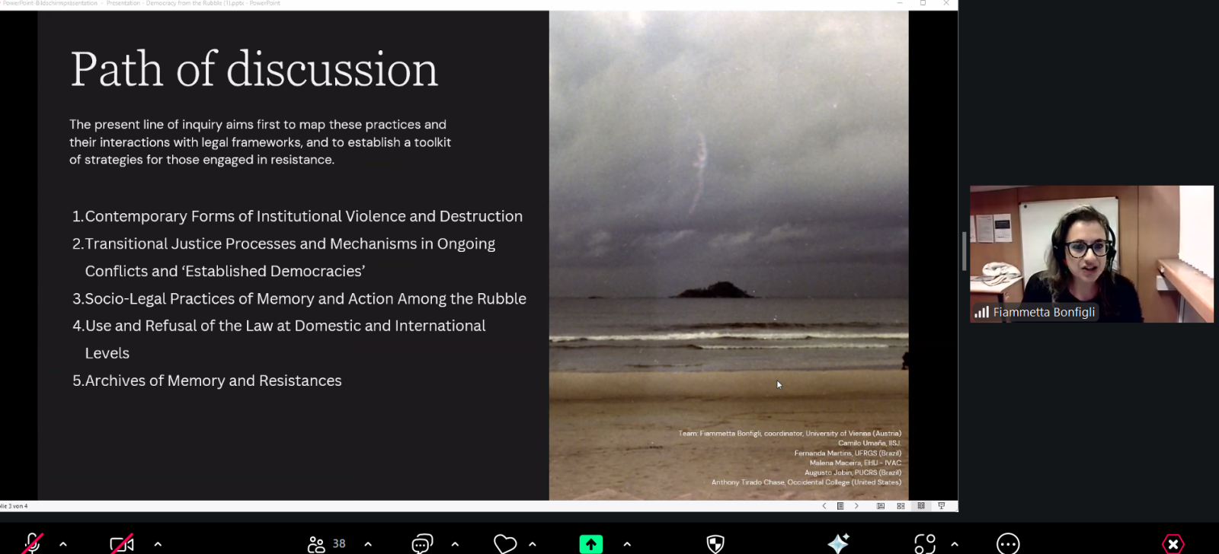
Task: Open the apps icon in meeting toolbar
Action: (924, 543)
